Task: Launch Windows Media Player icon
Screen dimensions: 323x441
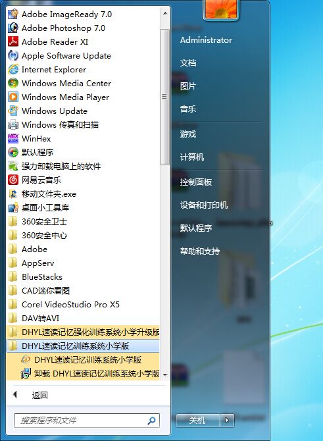Action: pos(13,97)
